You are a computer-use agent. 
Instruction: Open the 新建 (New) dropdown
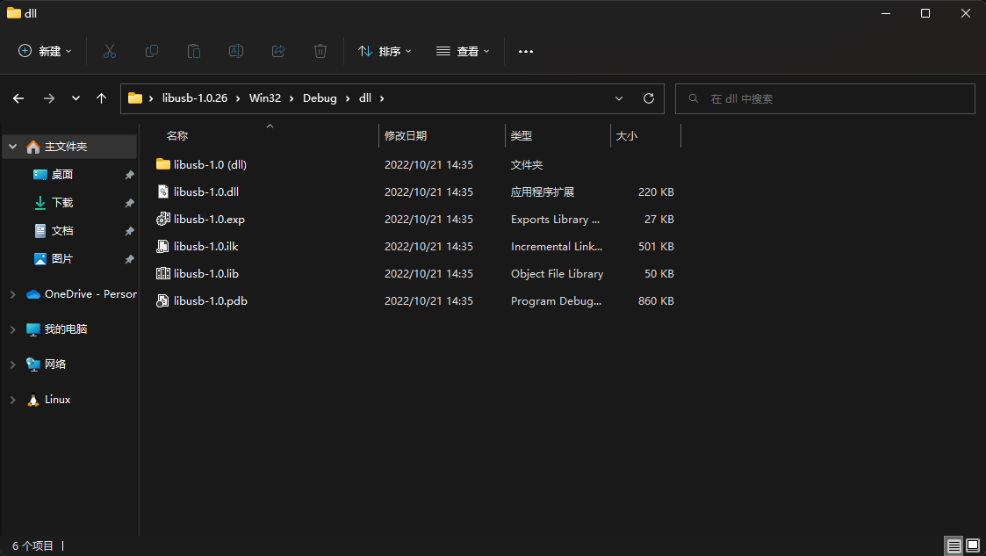pos(45,51)
